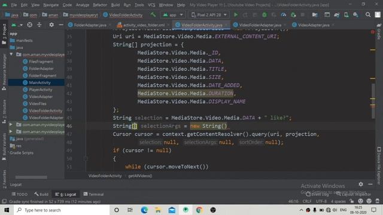Viewport: 383px width, 215px height.
Task: Open the Project Structure folder icon
Action: click(315, 15)
